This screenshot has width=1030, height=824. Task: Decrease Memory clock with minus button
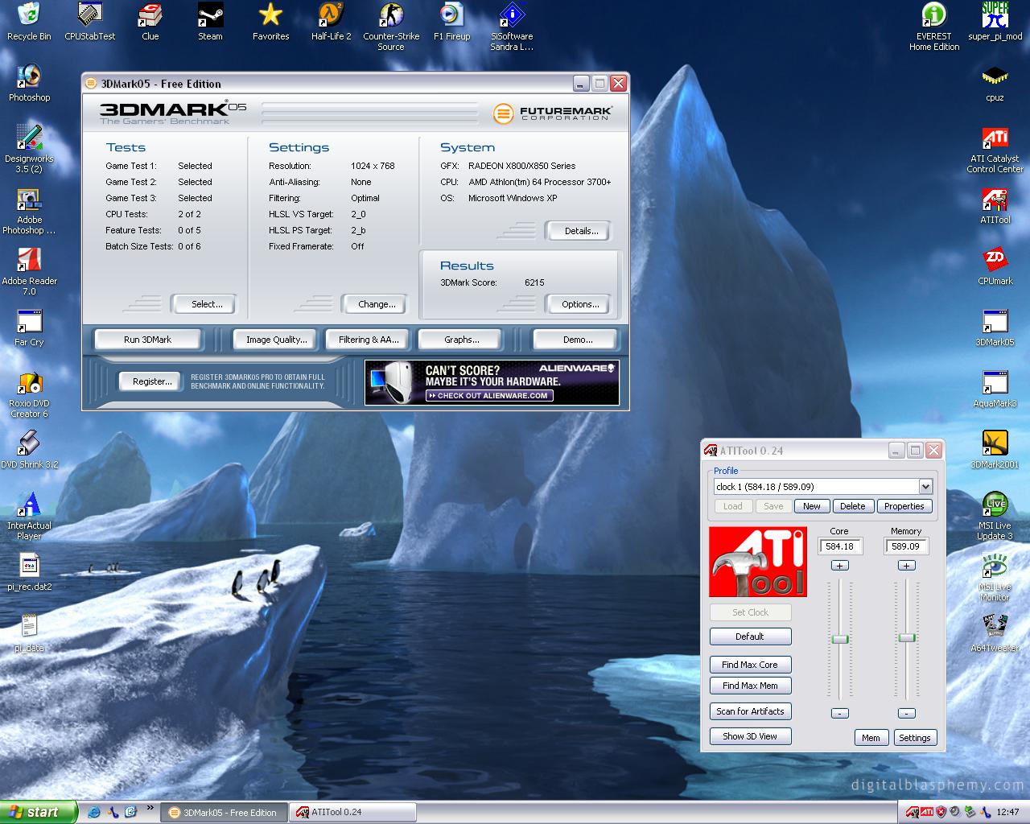[906, 713]
